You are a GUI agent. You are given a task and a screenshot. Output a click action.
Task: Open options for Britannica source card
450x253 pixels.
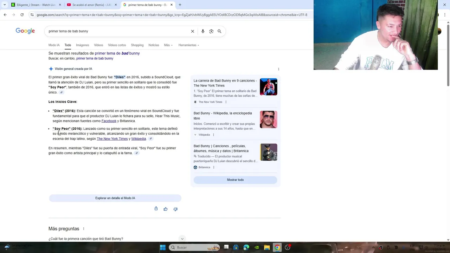(214, 167)
